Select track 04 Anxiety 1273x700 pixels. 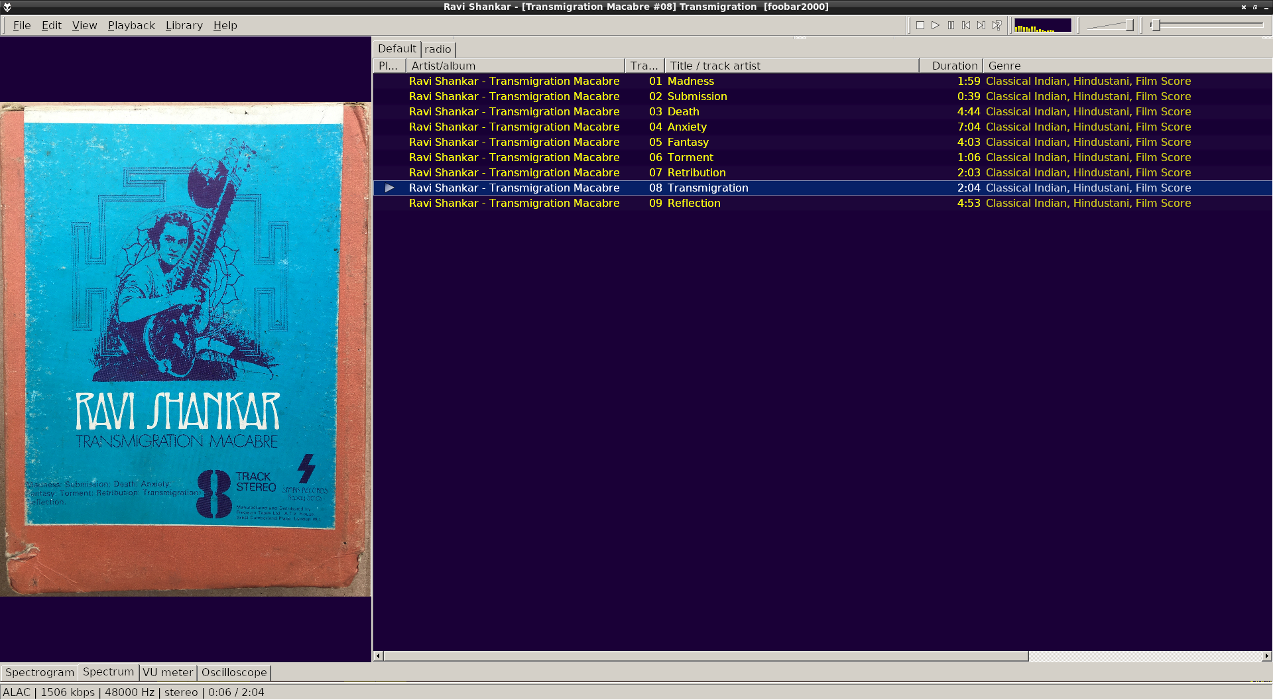pyautogui.click(x=822, y=127)
